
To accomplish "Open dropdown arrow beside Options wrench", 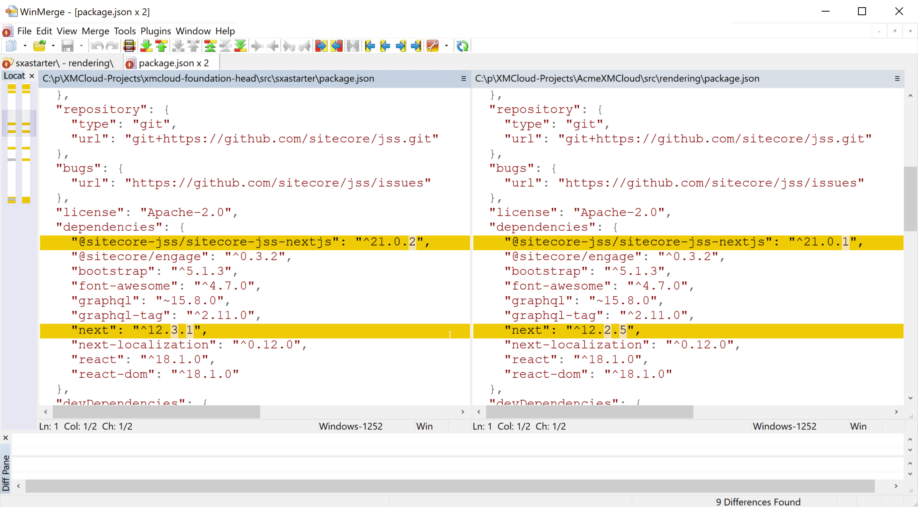I will click(x=446, y=46).
